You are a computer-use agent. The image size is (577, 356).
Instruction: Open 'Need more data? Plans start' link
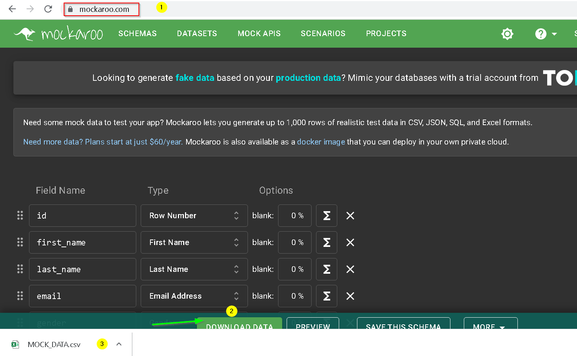click(x=103, y=142)
